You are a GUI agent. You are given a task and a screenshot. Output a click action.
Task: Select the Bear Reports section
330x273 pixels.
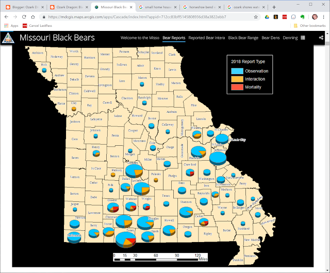click(x=174, y=38)
